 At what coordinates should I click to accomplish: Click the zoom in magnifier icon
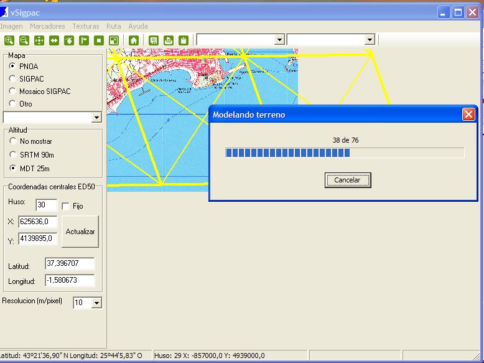[x=9, y=40]
